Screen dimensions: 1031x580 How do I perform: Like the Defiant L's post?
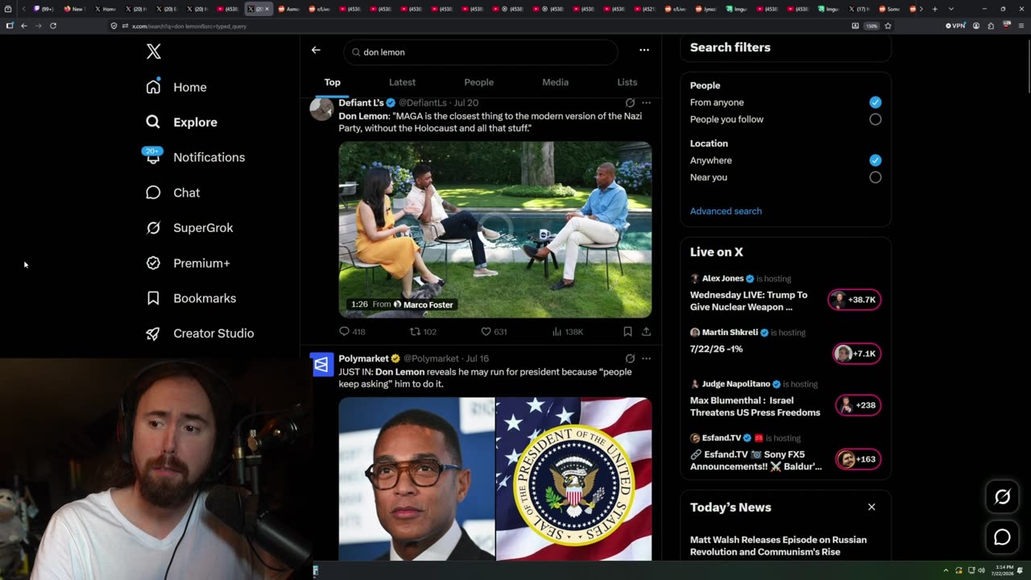[x=494, y=331]
